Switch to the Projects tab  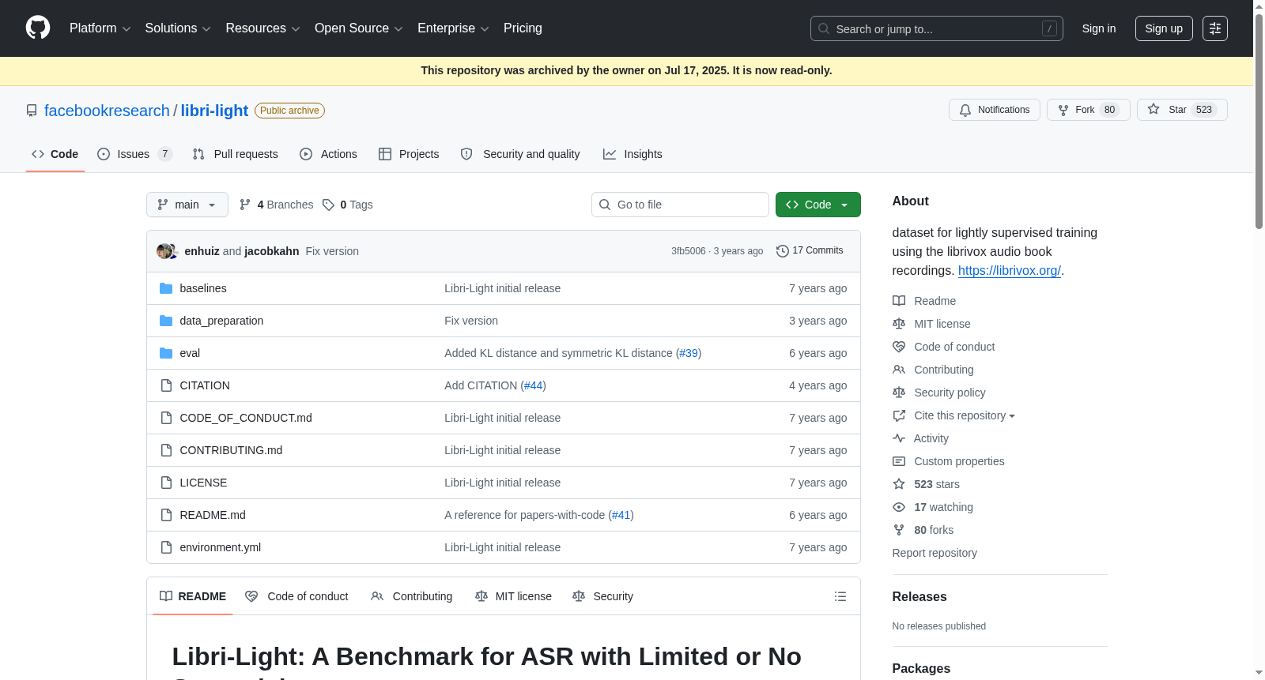pyautogui.click(x=409, y=154)
